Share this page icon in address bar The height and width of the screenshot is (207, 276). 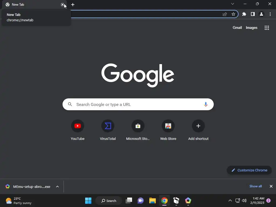[225, 14]
